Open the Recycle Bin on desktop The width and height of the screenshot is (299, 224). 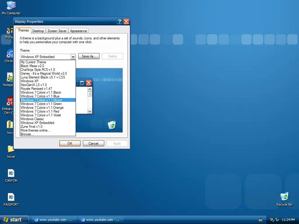click(284, 199)
